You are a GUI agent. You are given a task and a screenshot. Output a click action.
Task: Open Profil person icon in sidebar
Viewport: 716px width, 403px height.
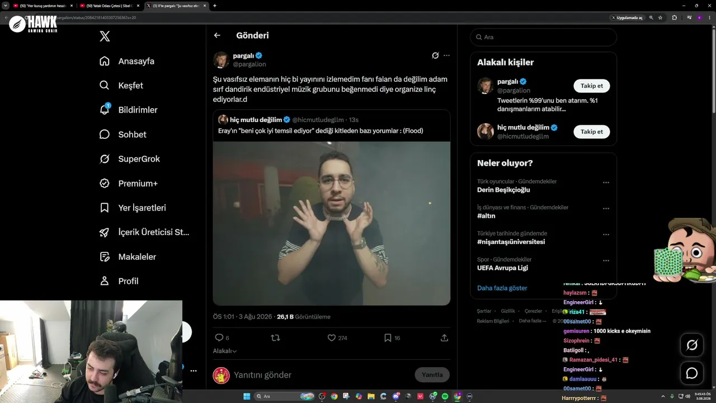pos(105,281)
